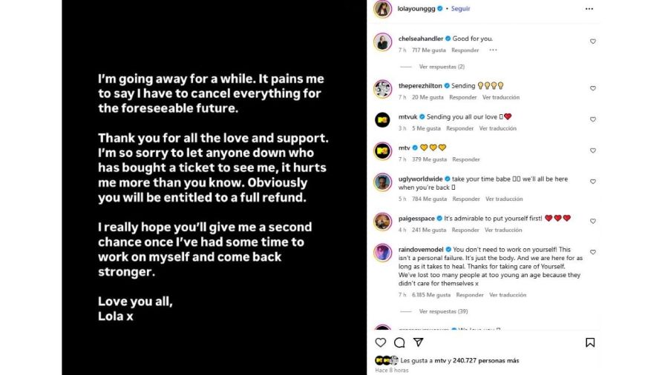Click lolayoungg's profile picture in the header

pos(382,9)
